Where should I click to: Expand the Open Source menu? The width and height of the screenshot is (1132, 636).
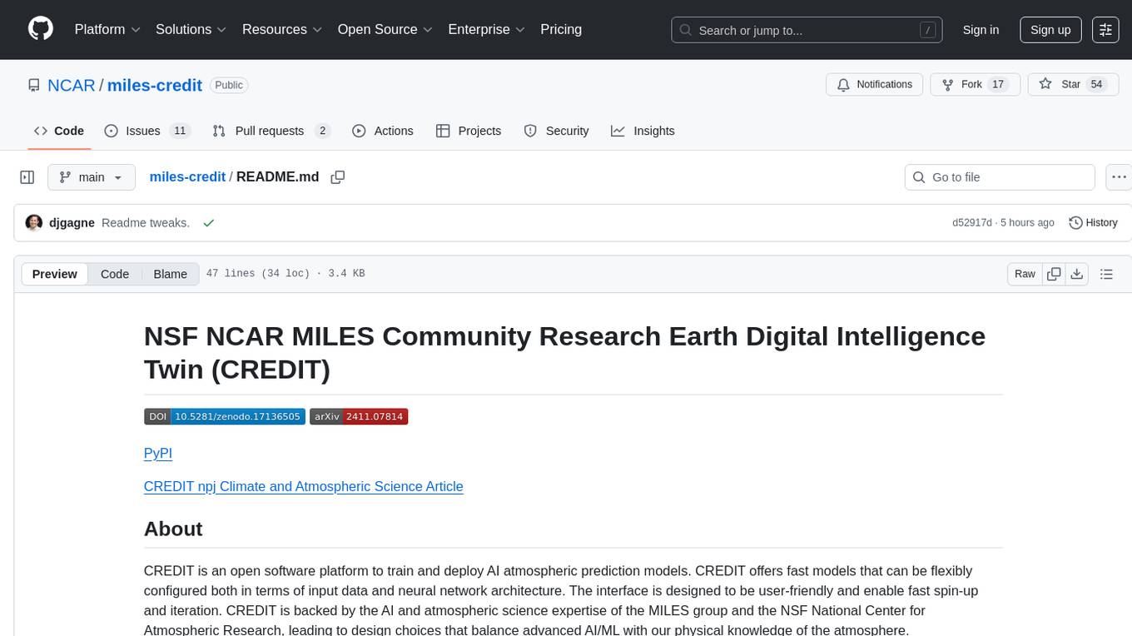tap(385, 29)
